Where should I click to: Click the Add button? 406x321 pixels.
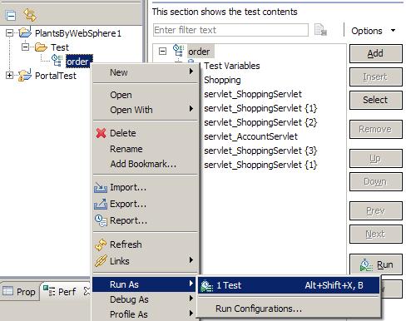(375, 53)
